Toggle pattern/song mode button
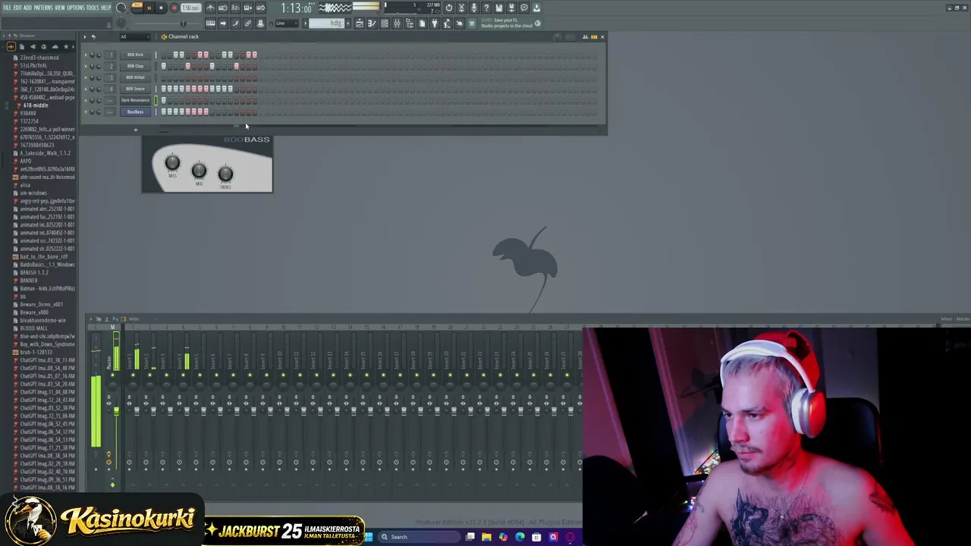 (137, 8)
